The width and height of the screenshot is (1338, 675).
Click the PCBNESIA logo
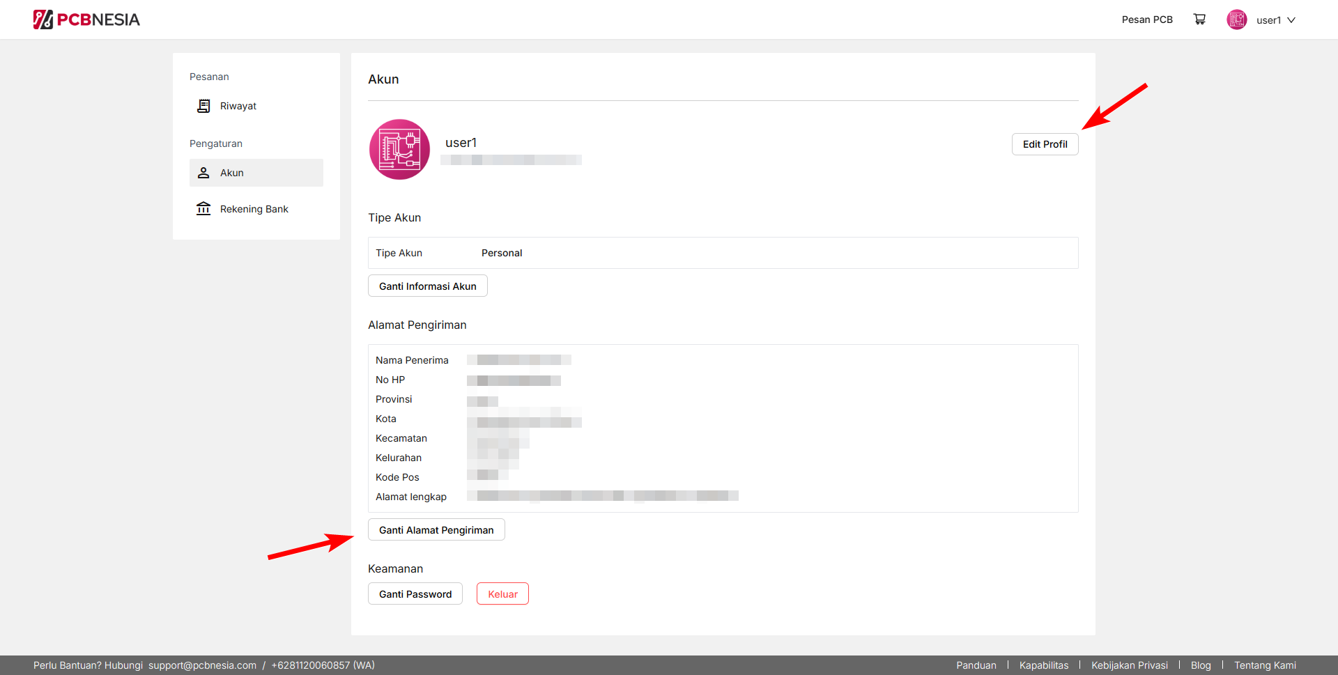click(86, 20)
